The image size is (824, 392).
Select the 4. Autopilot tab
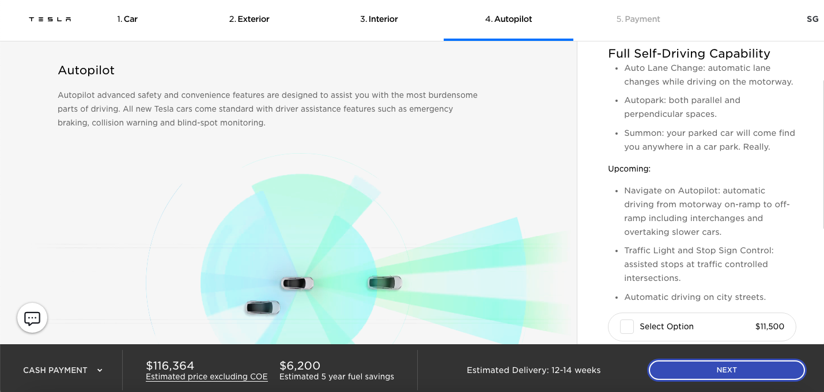pos(508,19)
